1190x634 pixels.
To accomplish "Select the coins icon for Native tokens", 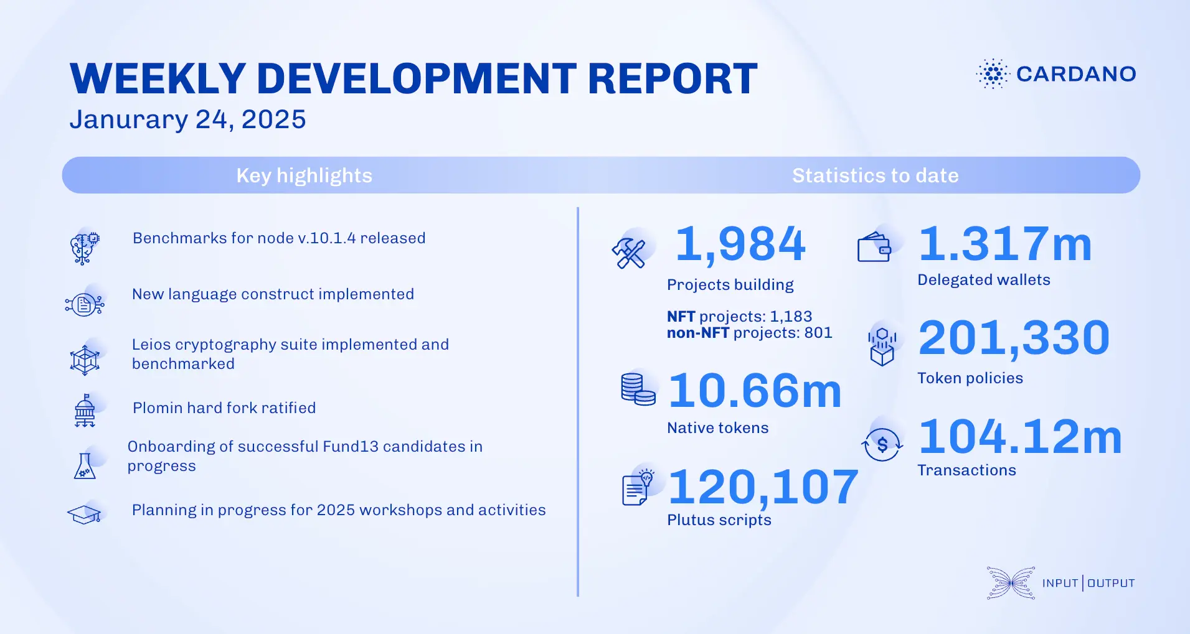I will tap(638, 388).
